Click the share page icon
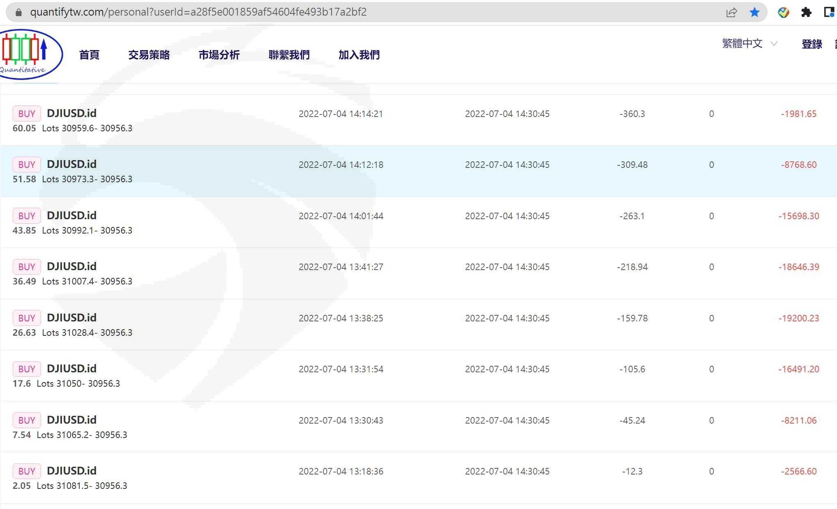Image resolution: width=837 pixels, height=509 pixels. click(731, 12)
